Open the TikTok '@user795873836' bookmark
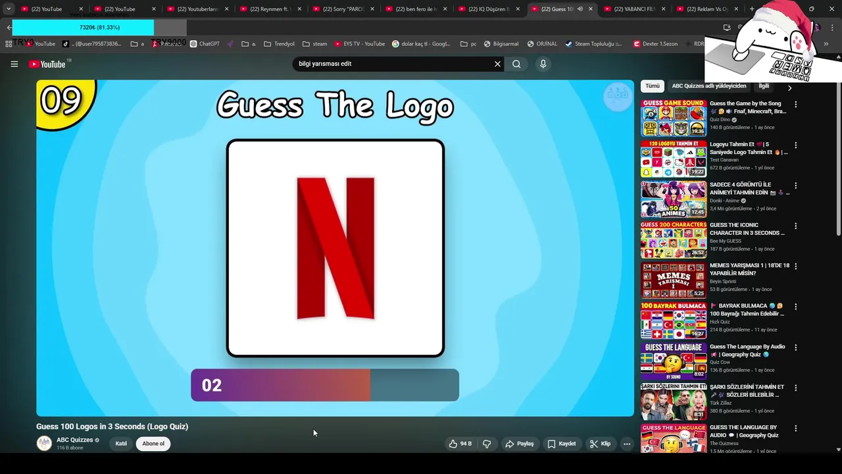Viewport: 842px width, 474px height. (91, 44)
